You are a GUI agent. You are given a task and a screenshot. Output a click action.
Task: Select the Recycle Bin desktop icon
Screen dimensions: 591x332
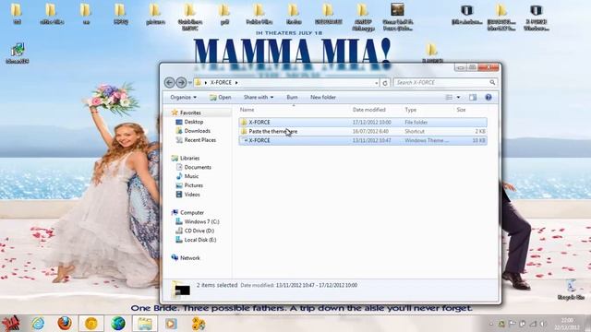tap(571, 290)
